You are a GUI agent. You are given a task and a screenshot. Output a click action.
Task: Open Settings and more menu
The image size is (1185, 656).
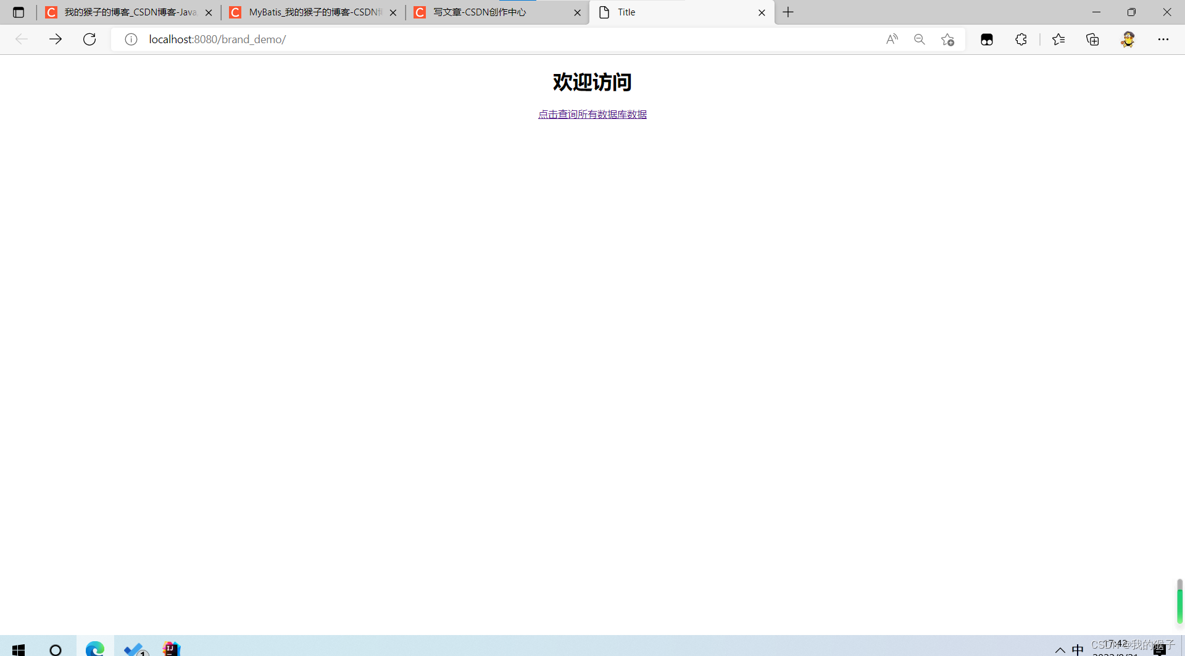pos(1163,39)
